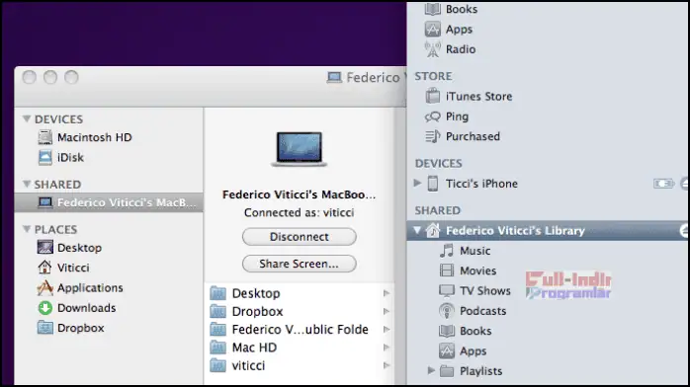Image resolution: width=690 pixels, height=387 pixels.
Task: Eject Federico Viticci's Library in iTunes
Action: 684,230
